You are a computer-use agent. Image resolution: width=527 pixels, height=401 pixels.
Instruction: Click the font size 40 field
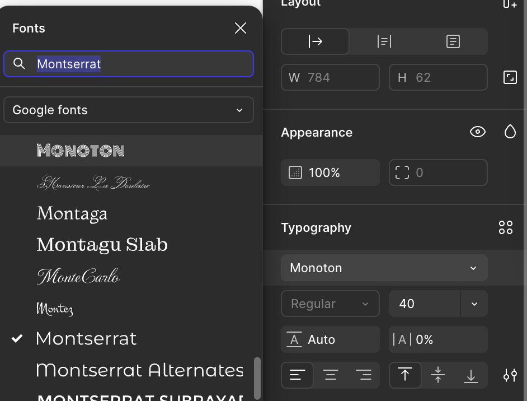coord(425,304)
